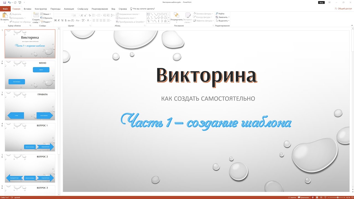The width and height of the screenshot is (354, 199).
Task: Switch to the Конструктор tab
Action: click(x=41, y=9)
